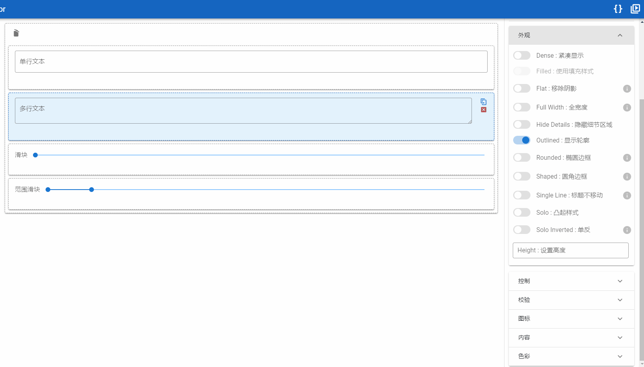Click the 滑块 label text
The width and height of the screenshot is (644, 367).
click(x=21, y=155)
